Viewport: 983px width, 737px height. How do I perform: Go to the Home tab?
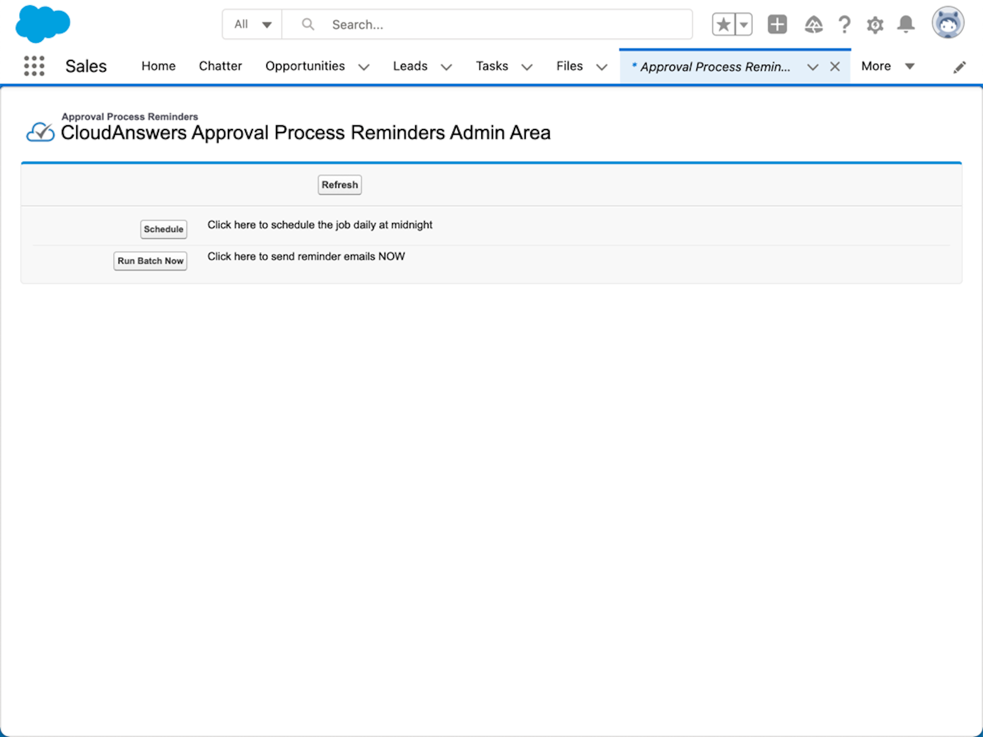pos(158,66)
